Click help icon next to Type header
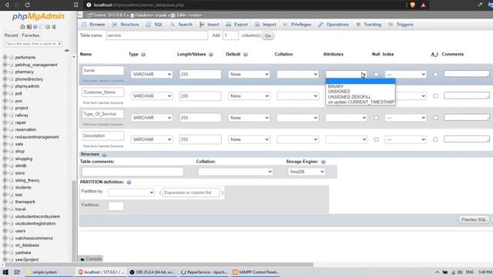Viewport: 493px width, 277px height. (x=143, y=55)
